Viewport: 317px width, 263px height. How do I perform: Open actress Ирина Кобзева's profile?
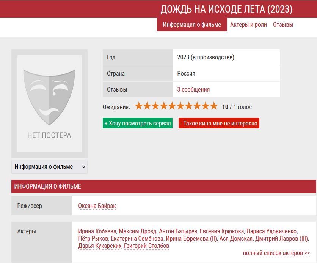click(97, 231)
